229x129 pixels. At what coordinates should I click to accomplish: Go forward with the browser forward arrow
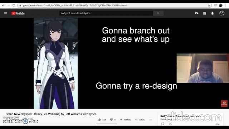pyautogui.click(x=9, y=5)
